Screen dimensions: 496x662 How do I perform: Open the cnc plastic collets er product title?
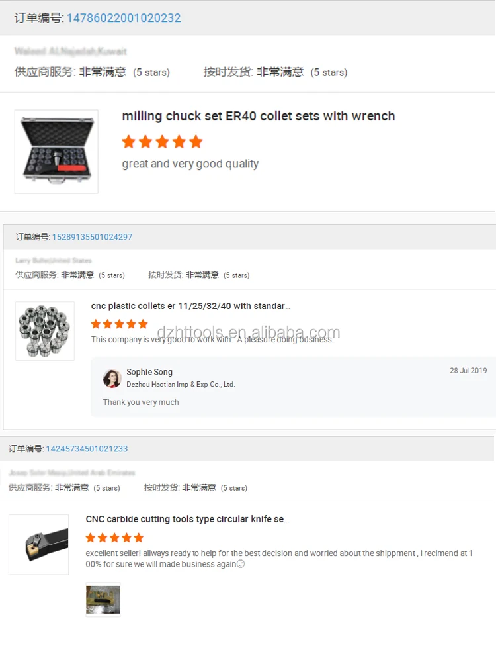tap(190, 306)
